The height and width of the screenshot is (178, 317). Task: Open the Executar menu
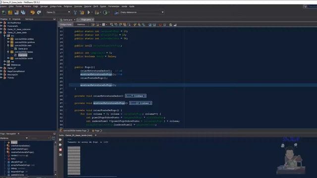coord(78,6)
